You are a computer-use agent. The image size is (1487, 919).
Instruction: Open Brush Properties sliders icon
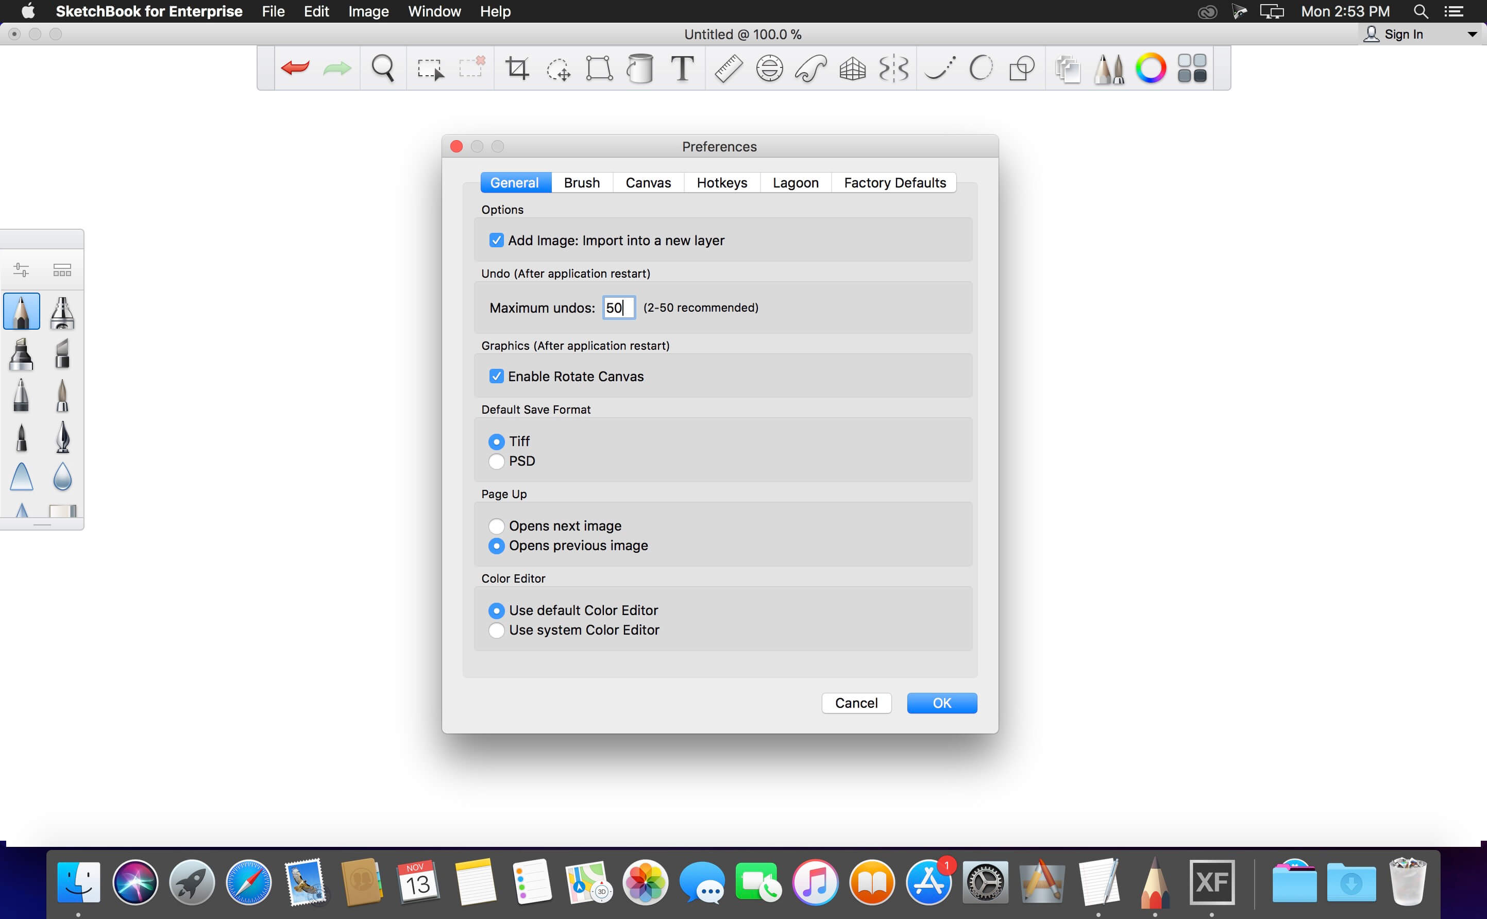21,269
